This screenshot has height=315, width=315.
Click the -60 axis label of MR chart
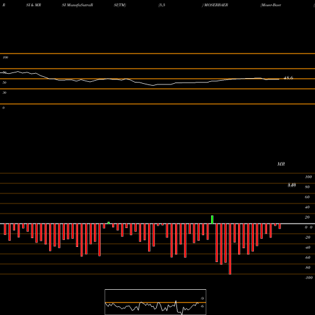(x=307, y=258)
